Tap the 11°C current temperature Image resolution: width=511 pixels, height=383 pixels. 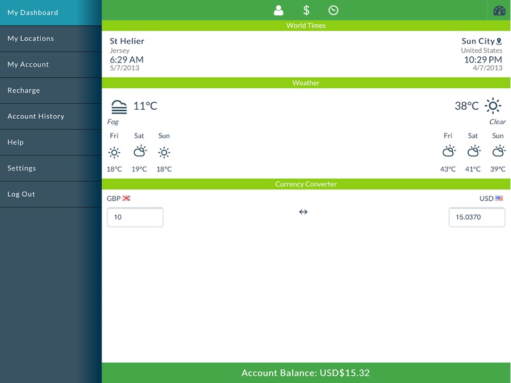(x=146, y=106)
